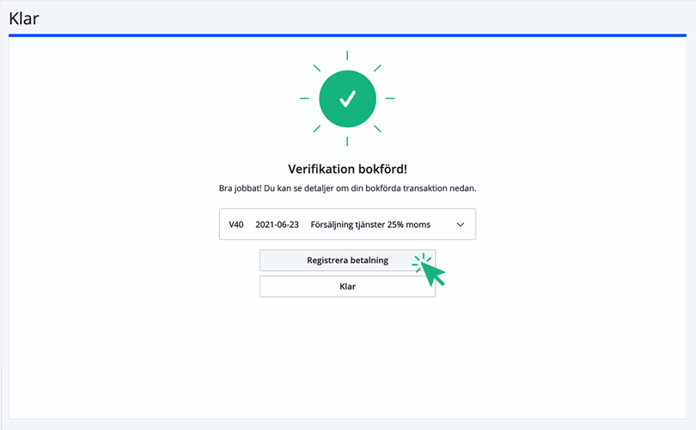The height and width of the screenshot is (430, 696).
Task: Open the V40 verification dropdown row
Action: pos(347,224)
